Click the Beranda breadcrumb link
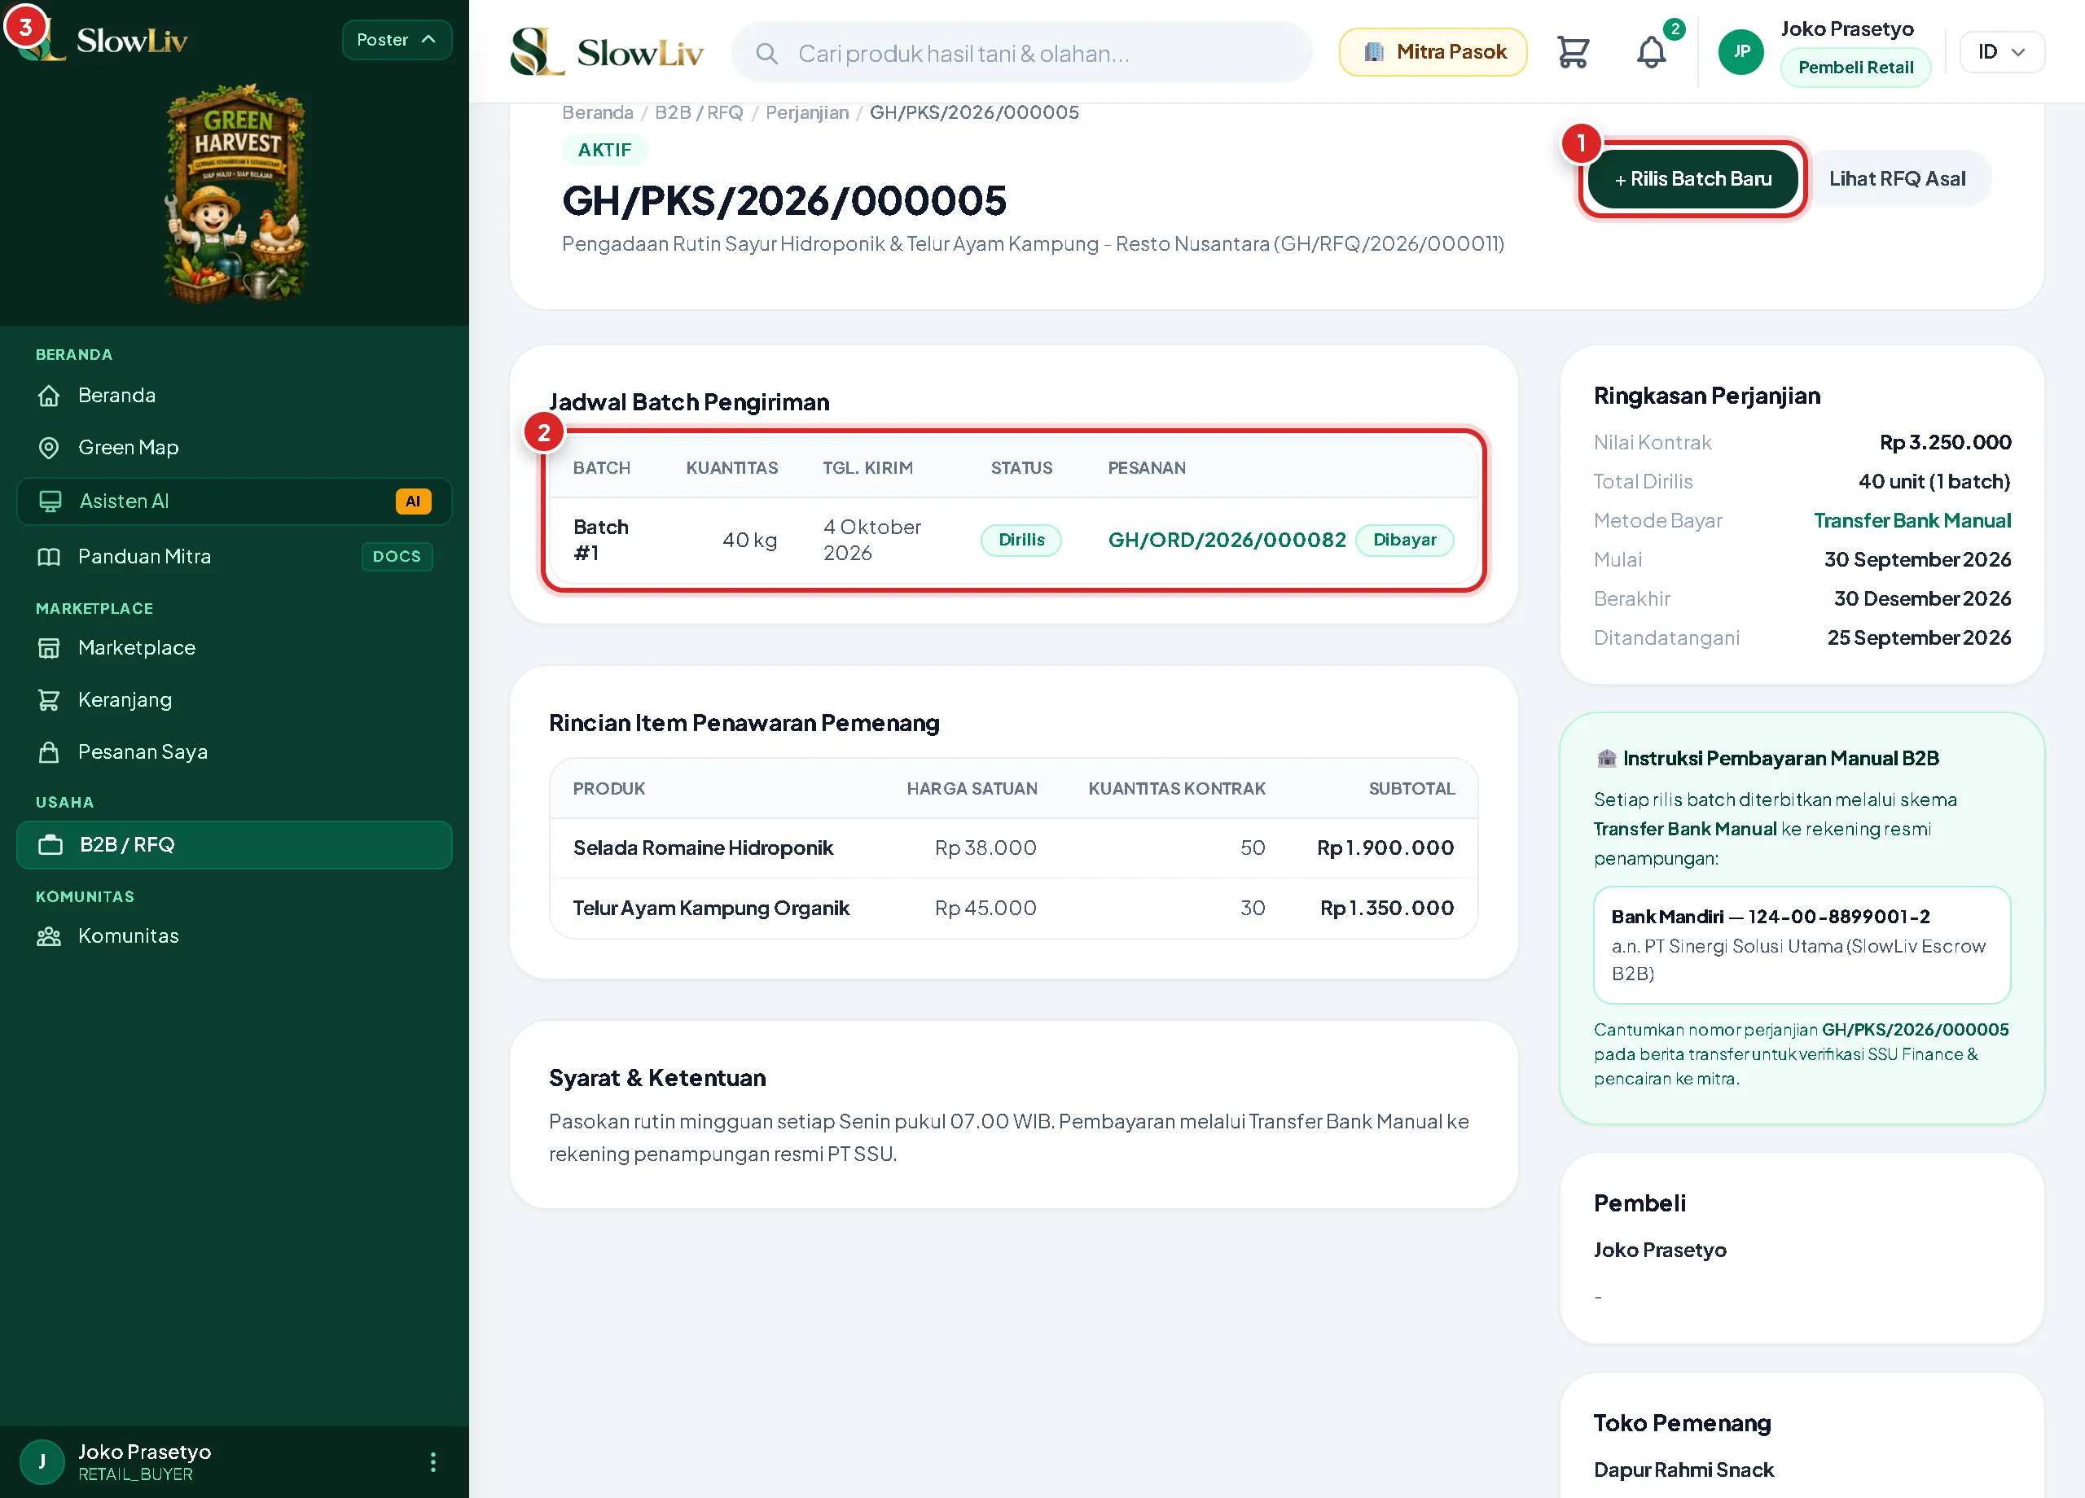This screenshot has height=1498, width=2085. pos(598,112)
